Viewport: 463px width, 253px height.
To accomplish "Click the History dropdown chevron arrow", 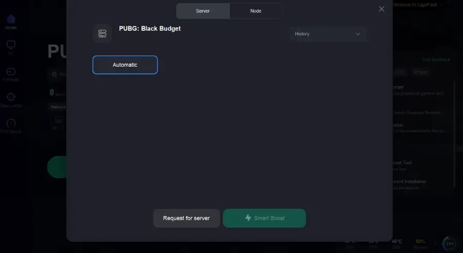I will [x=358, y=34].
